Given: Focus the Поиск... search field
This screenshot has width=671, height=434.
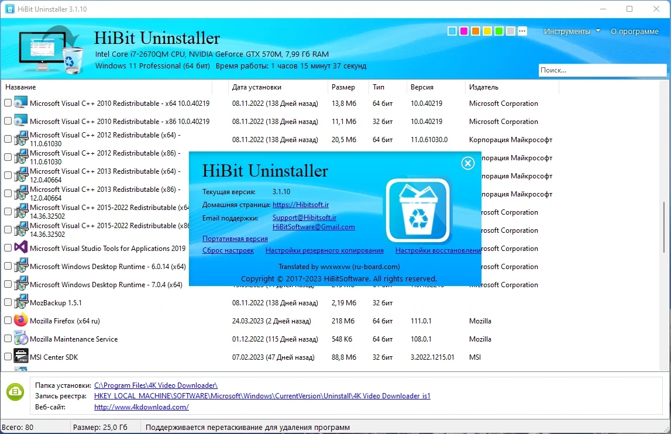Looking at the screenshot, I should coord(603,70).
